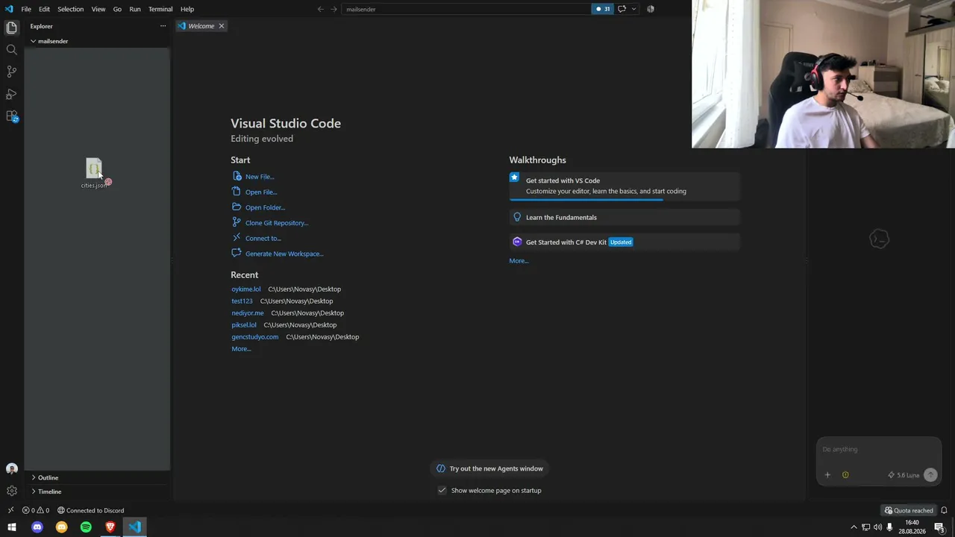Click the New File... link
The width and height of the screenshot is (955, 537).
260,177
